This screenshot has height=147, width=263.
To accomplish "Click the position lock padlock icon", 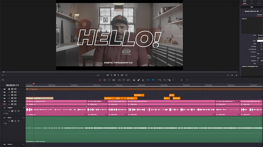I will coord(143,80).
